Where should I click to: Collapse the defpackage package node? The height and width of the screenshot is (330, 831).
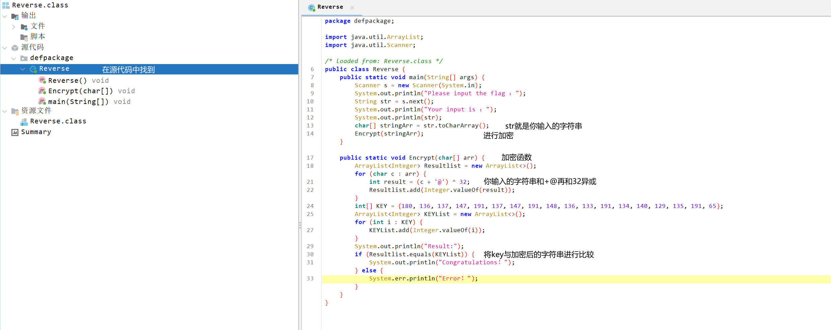(14, 58)
